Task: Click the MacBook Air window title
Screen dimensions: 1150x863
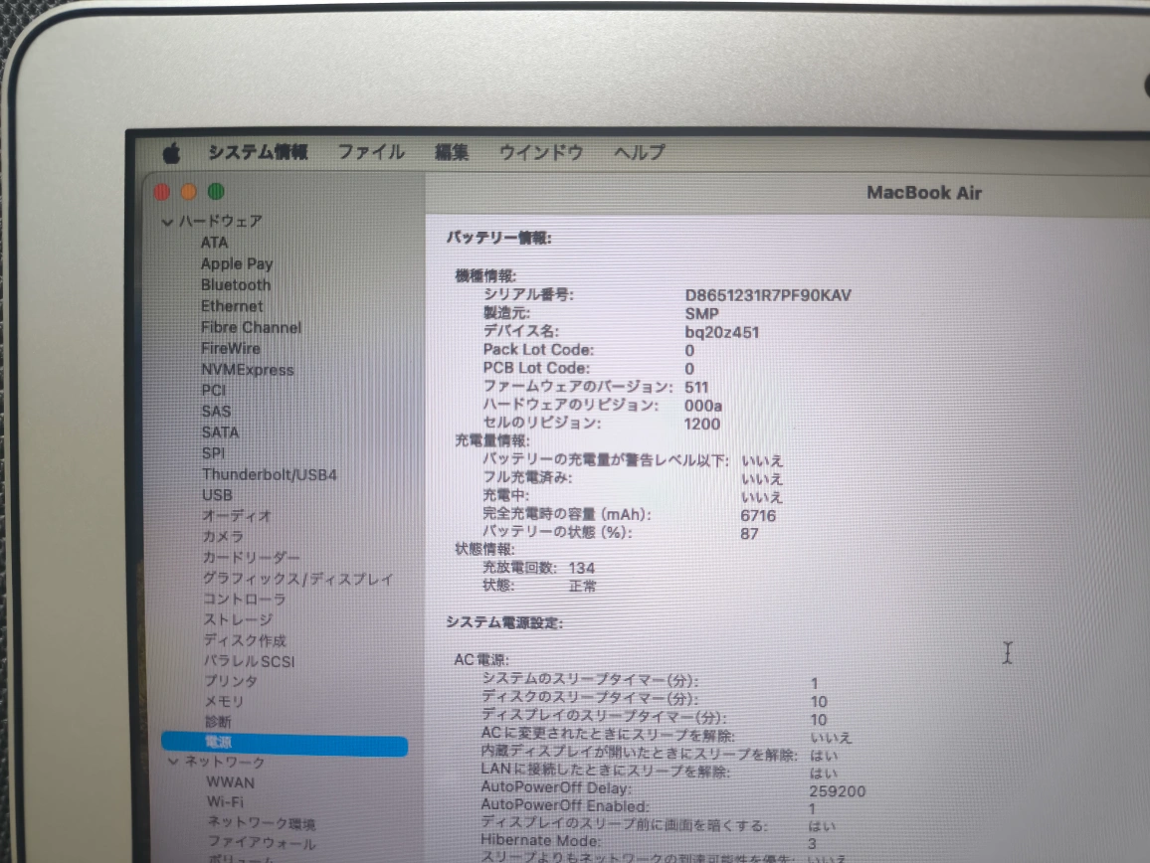Action: tap(924, 193)
